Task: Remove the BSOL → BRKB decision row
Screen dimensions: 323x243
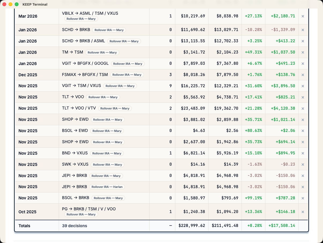Action: [303, 198]
